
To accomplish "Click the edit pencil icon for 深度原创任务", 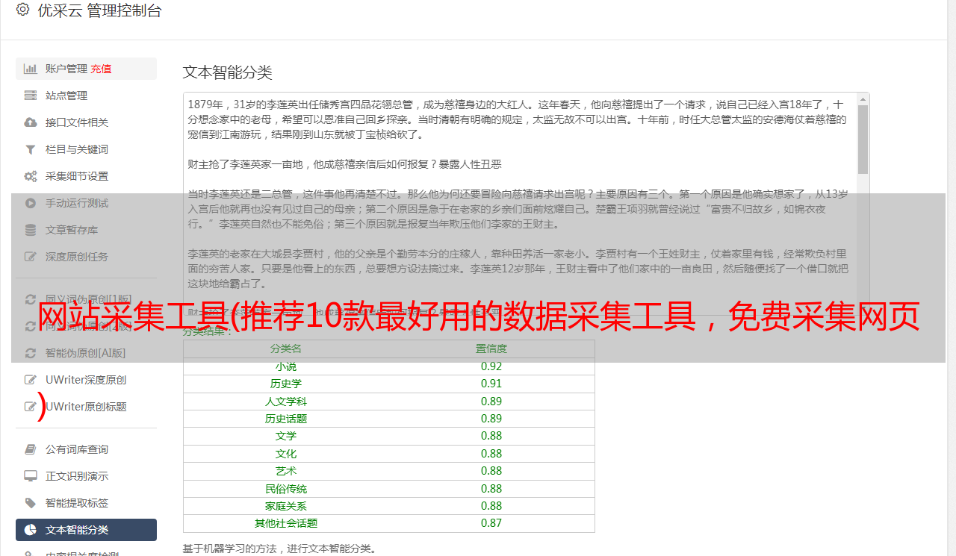I will pos(31,257).
